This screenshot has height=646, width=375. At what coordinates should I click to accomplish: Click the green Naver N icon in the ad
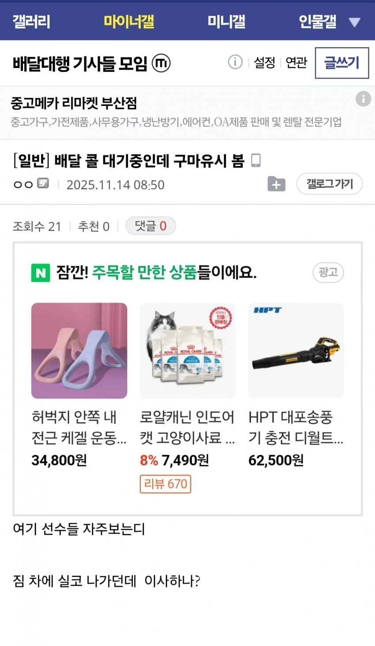pos(41,273)
